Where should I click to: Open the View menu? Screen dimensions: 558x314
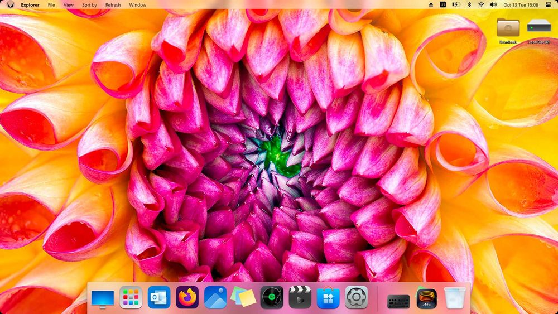click(x=68, y=5)
